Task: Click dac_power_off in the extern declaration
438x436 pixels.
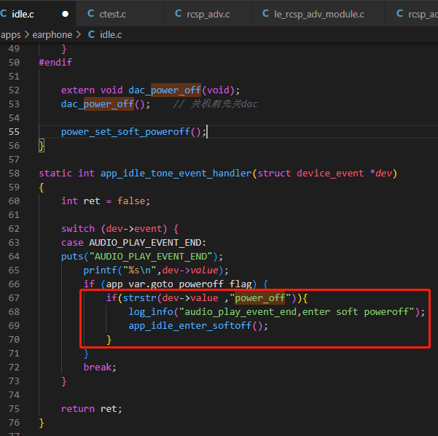Action: pyautogui.click(x=165, y=90)
